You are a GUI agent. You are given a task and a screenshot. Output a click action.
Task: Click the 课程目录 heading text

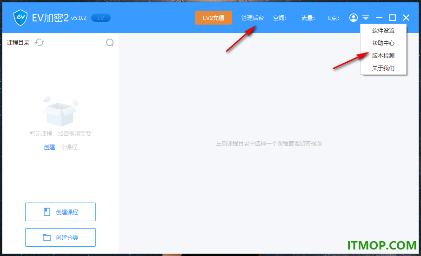[x=18, y=42]
